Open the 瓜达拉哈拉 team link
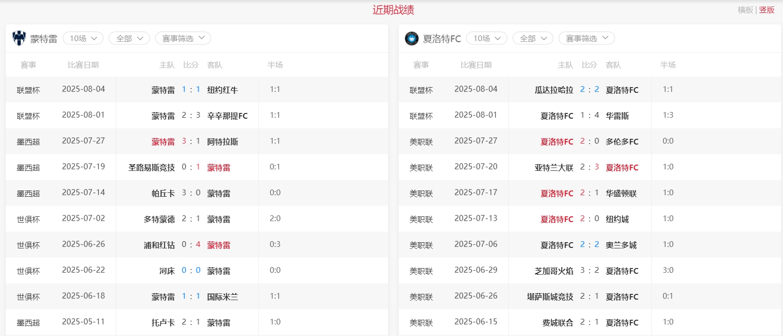The image size is (783, 336). [554, 90]
